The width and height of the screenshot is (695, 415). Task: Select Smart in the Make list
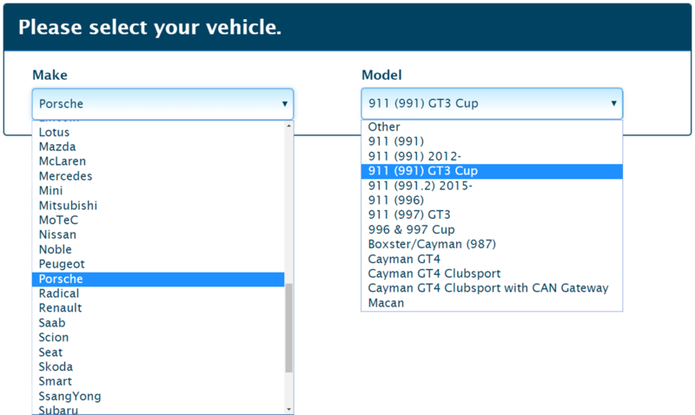click(158, 381)
